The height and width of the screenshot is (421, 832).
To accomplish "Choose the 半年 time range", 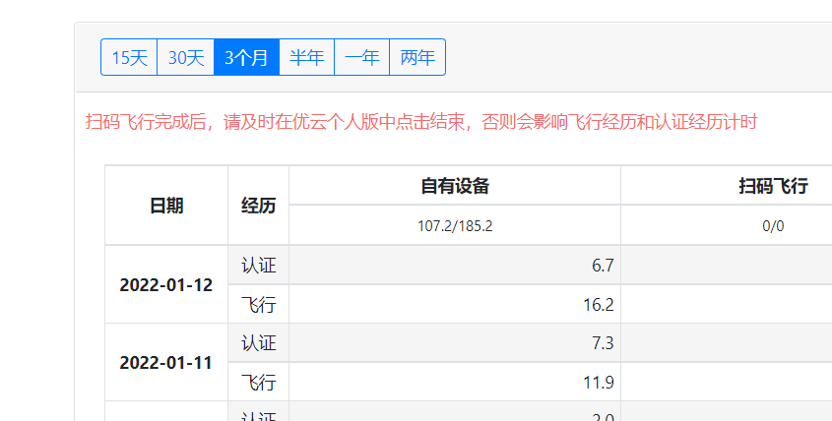I will (x=306, y=57).
